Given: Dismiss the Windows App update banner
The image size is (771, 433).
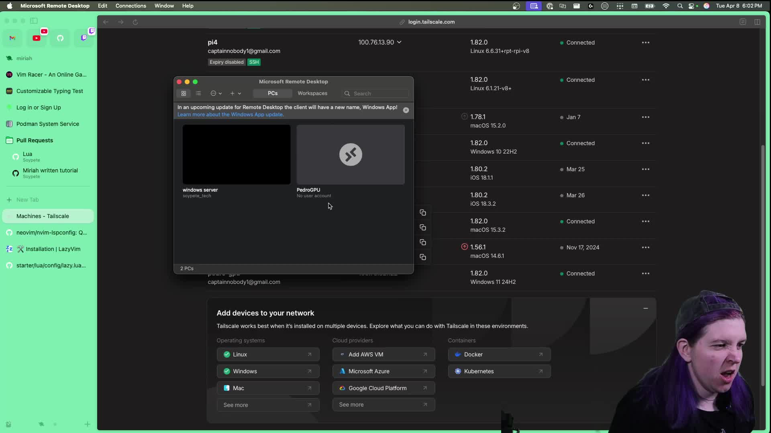Looking at the screenshot, I should (406, 110).
